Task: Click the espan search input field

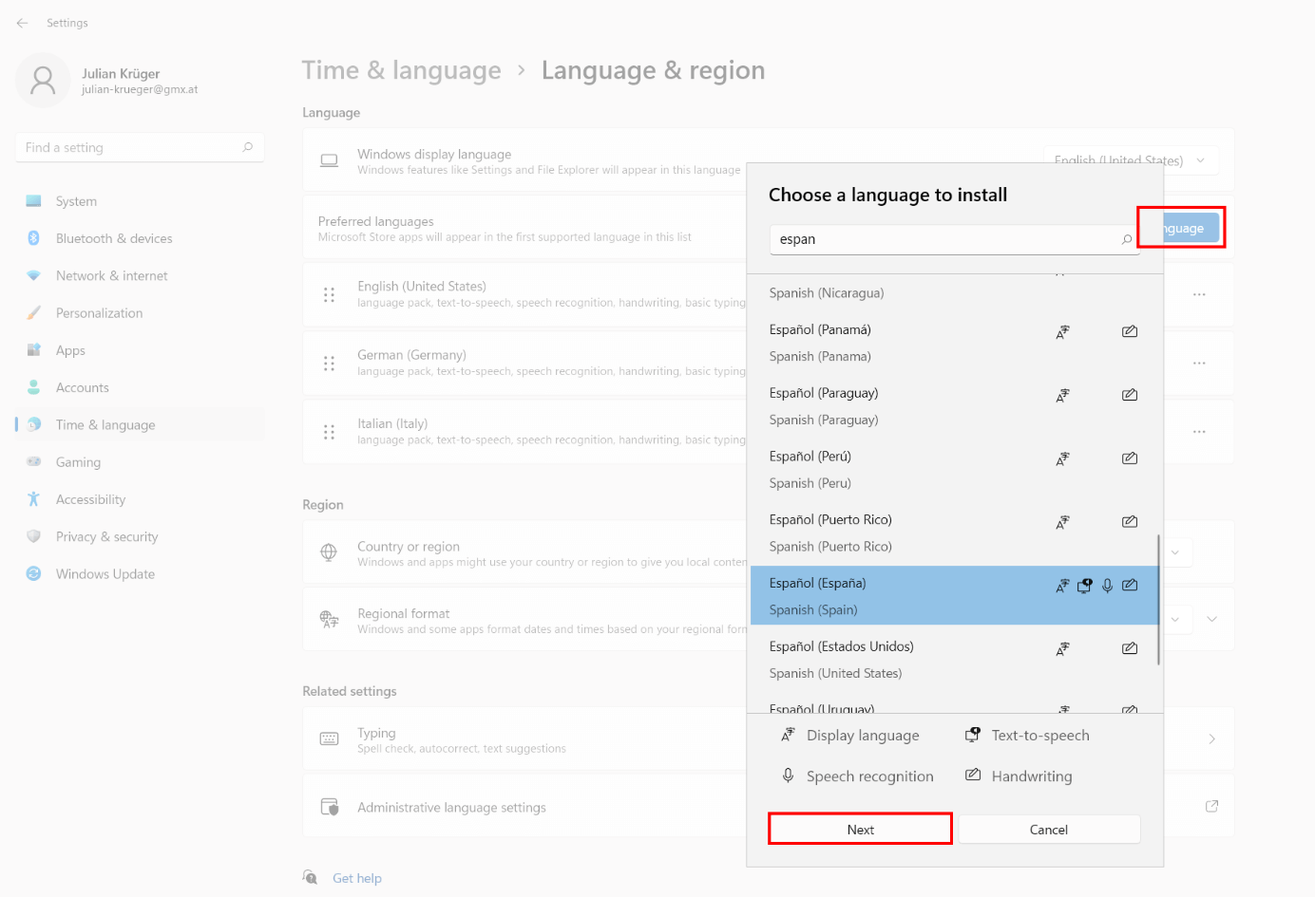Action: (903, 239)
